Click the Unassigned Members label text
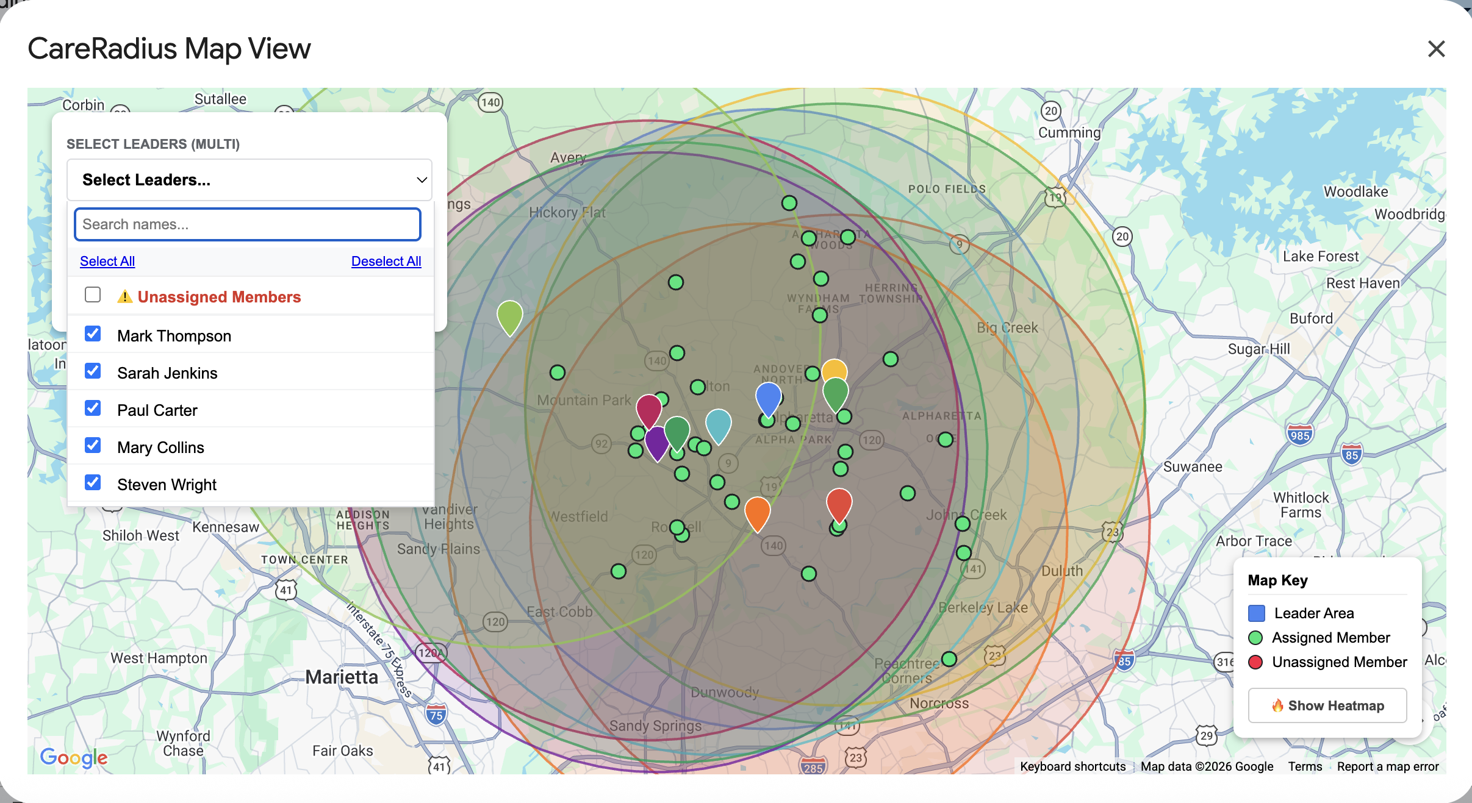The height and width of the screenshot is (803, 1472). [x=219, y=297]
